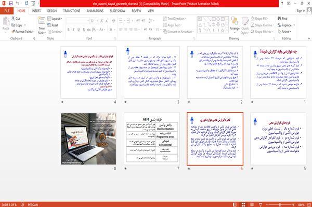Viewport: 312px width, 207px height.
Task: Open the SLIDE SHOW tab
Action: [x=118, y=11]
